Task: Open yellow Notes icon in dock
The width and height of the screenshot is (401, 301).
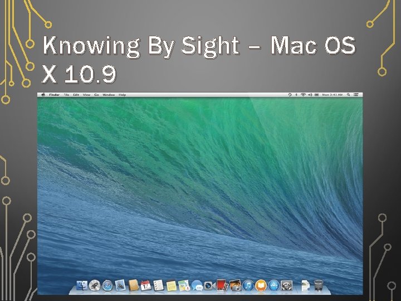Action: click(x=172, y=286)
